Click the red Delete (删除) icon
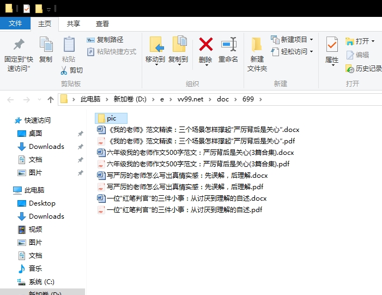Screen dimensions: 382x295 [x=206, y=44]
